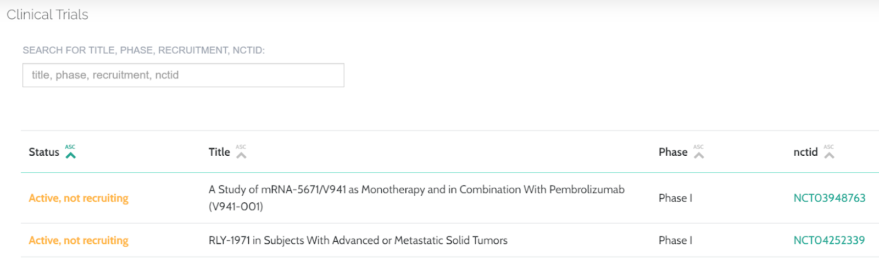Click the nctid column header label

805,152
